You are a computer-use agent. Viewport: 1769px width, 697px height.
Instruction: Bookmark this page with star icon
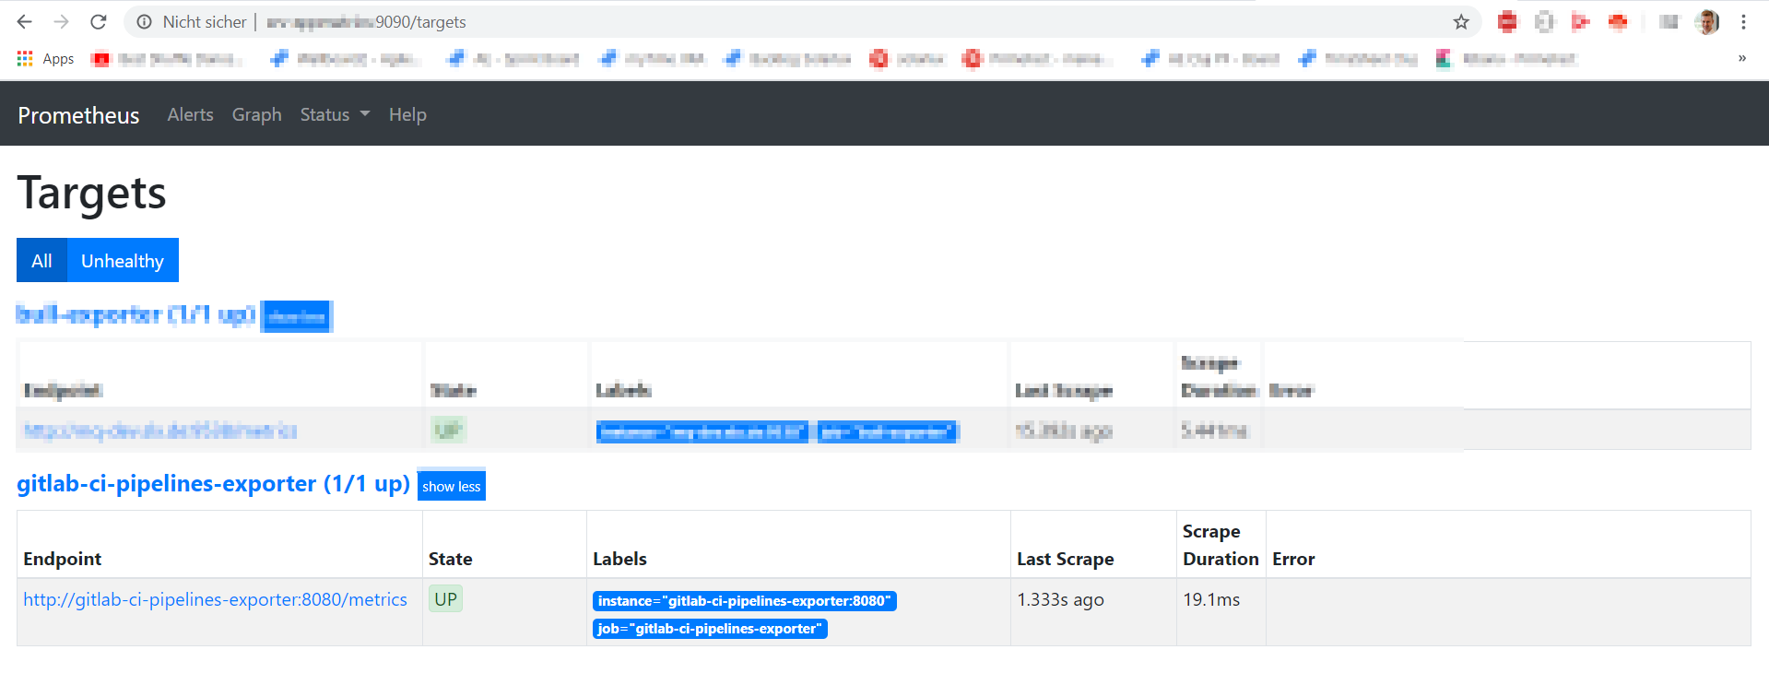[1461, 21]
